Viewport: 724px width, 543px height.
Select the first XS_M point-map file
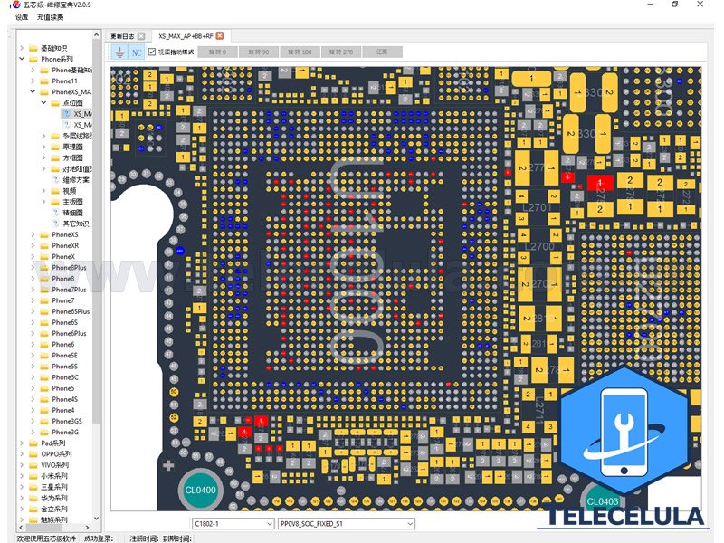82,114
